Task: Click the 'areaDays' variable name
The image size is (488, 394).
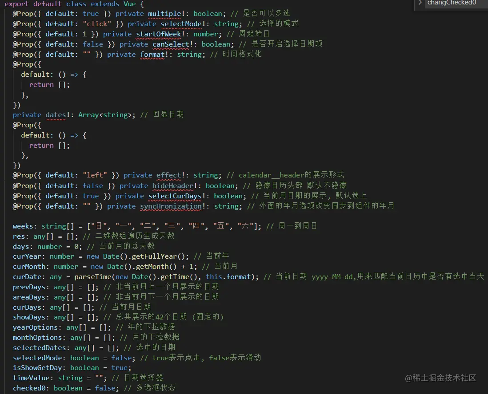Action: (29, 297)
